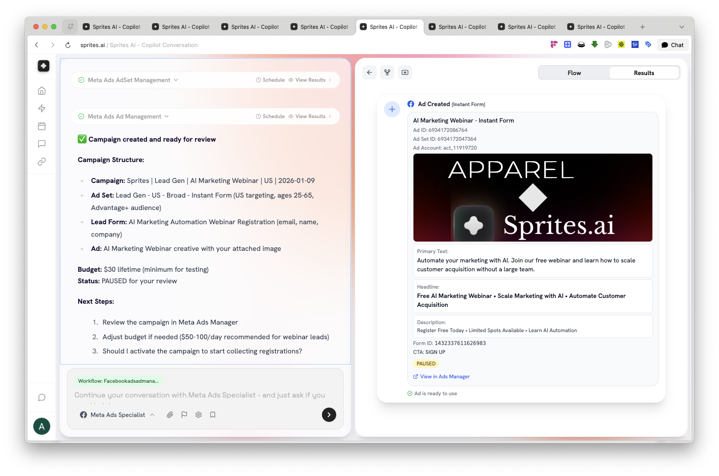Click the PAUSED status badge
This screenshot has width=719, height=476.
click(426, 364)
